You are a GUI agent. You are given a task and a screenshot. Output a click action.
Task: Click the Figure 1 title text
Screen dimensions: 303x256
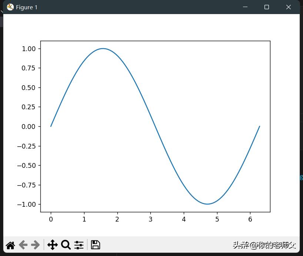pyautogui.click(x=26, y=7)
